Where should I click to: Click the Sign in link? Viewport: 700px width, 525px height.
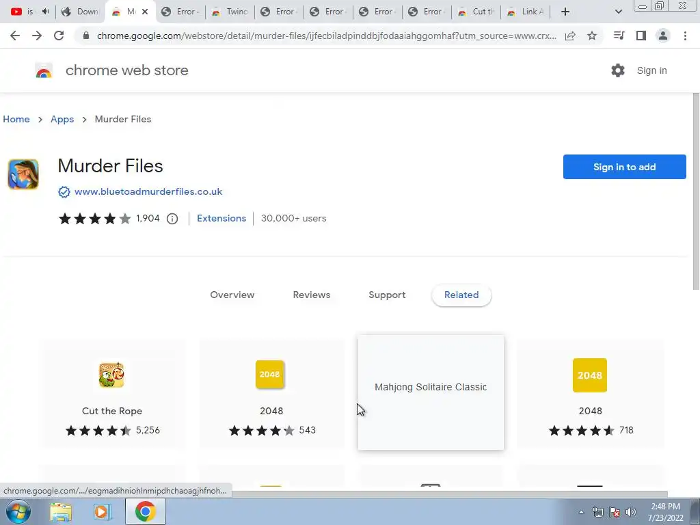click(x=651, y=70)
